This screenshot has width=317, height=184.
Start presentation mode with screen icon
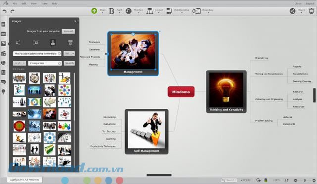[311, 11]
